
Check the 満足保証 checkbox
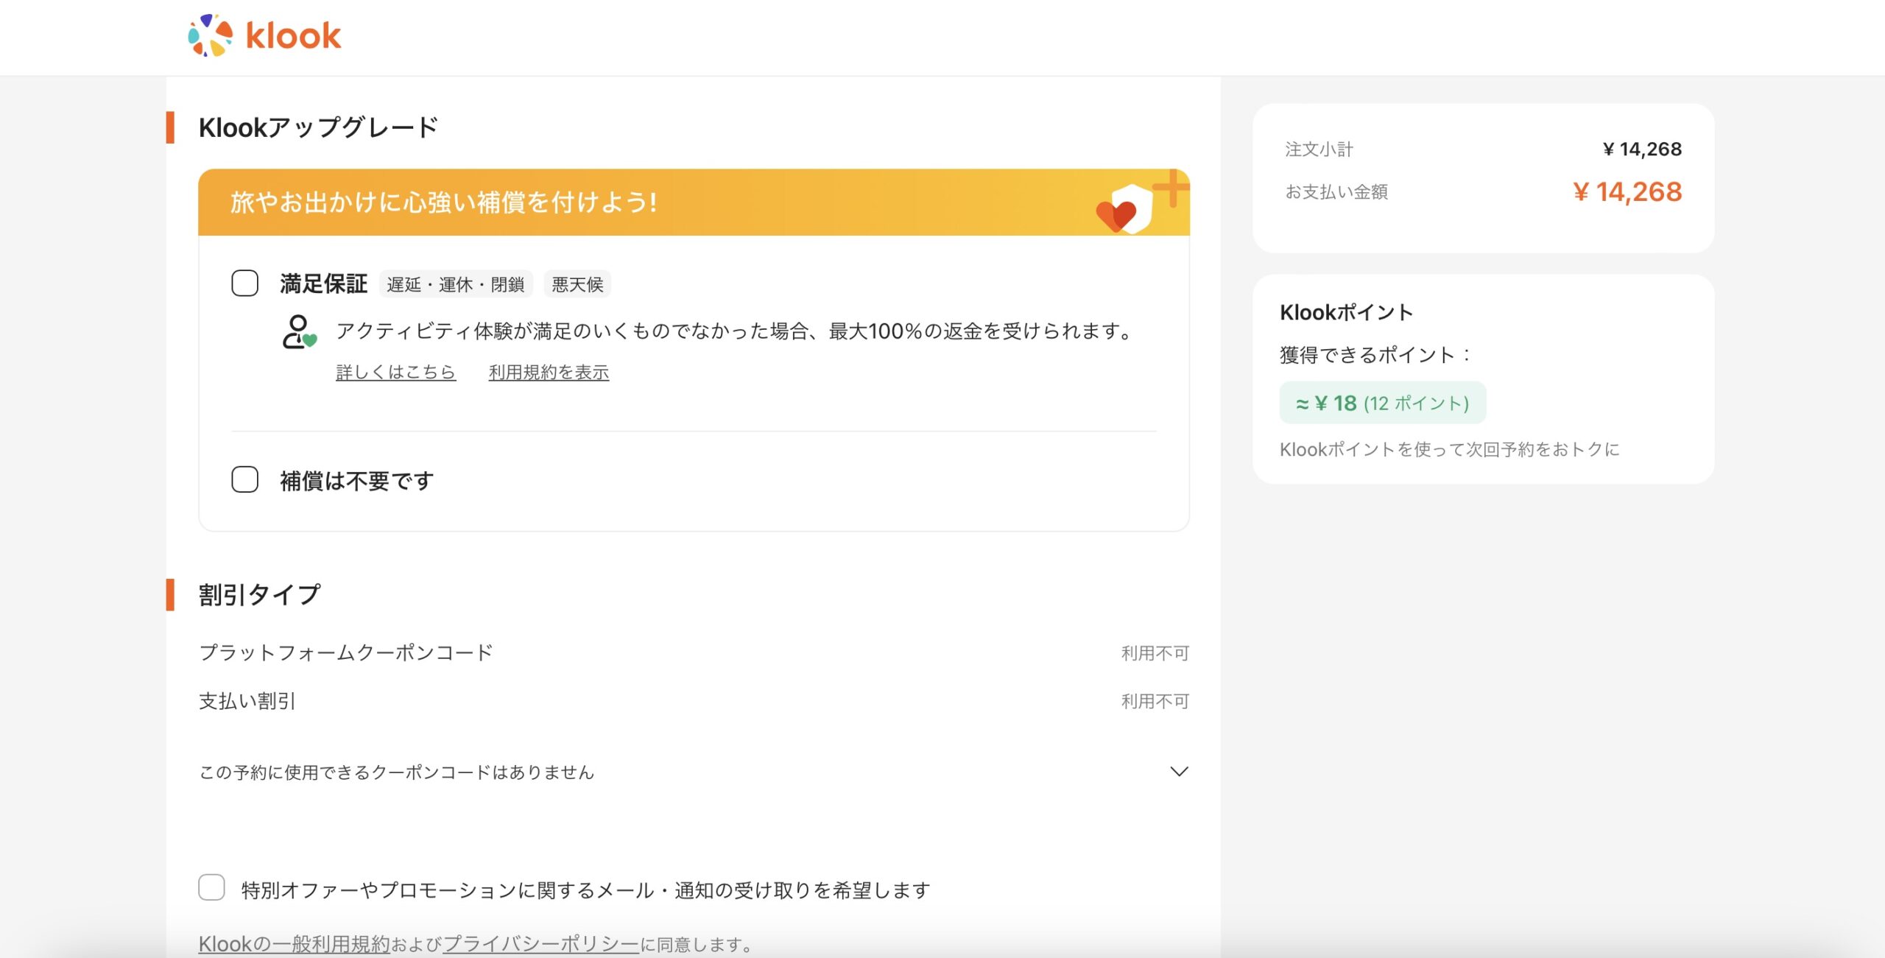point(244,283)
